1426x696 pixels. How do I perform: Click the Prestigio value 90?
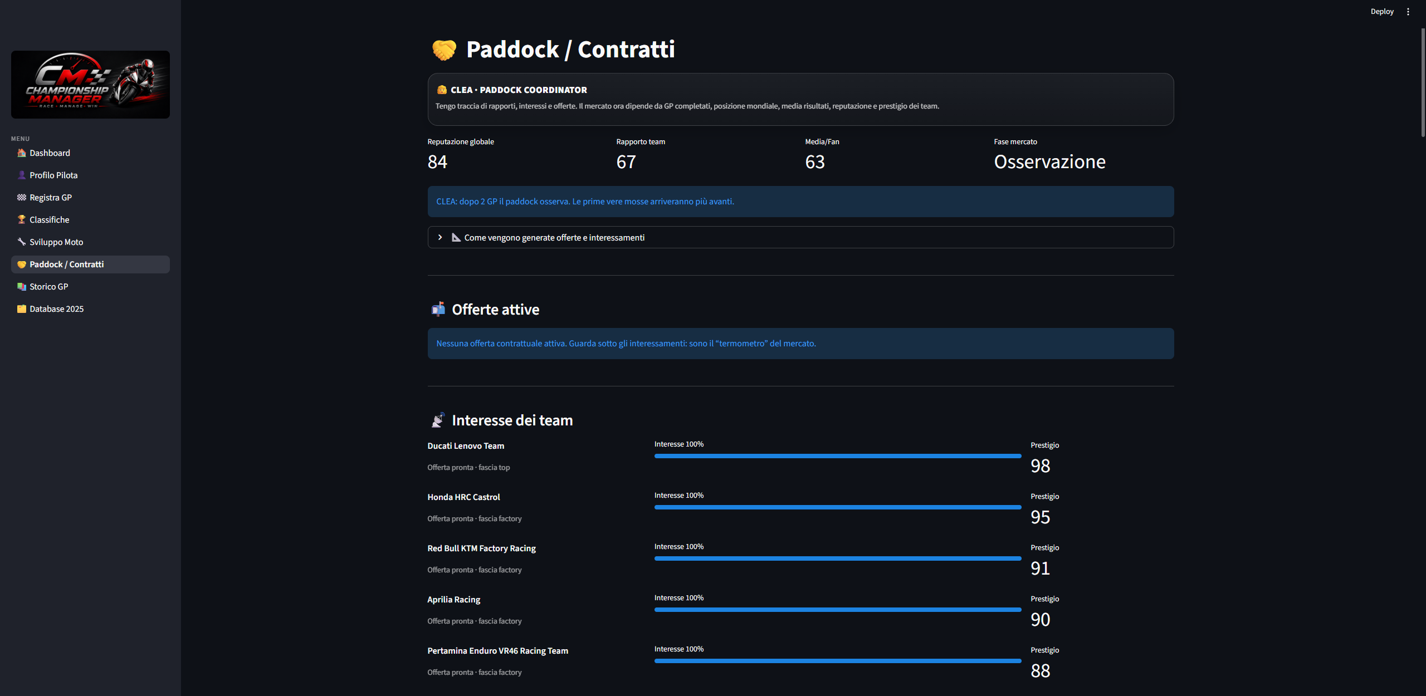coord(1040,619)
